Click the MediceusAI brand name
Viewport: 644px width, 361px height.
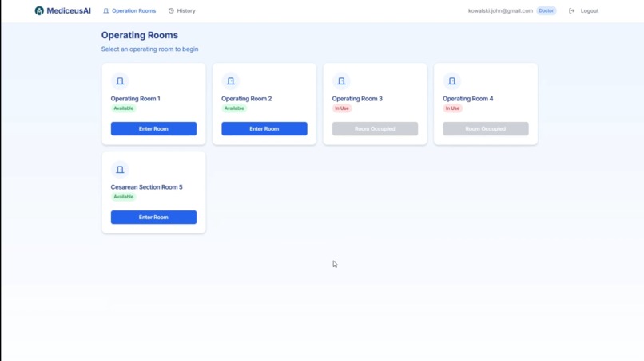[69, 10]
